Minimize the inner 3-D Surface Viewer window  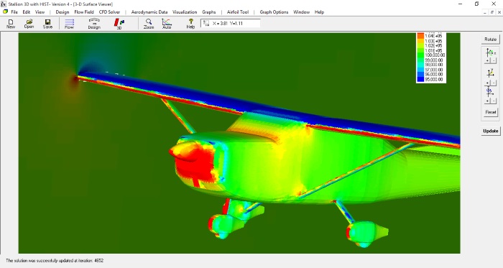click(485, 12)
